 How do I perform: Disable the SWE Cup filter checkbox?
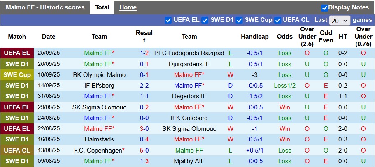[240, 20]
